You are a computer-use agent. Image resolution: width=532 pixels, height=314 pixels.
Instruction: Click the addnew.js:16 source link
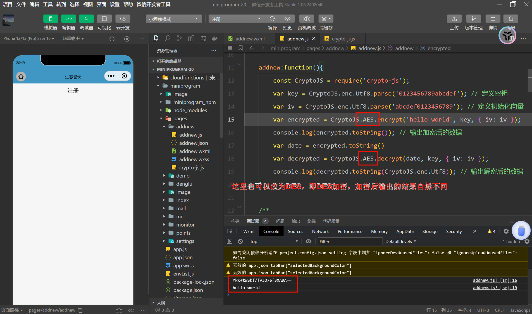pyautogui.click(x=495, y=280)
